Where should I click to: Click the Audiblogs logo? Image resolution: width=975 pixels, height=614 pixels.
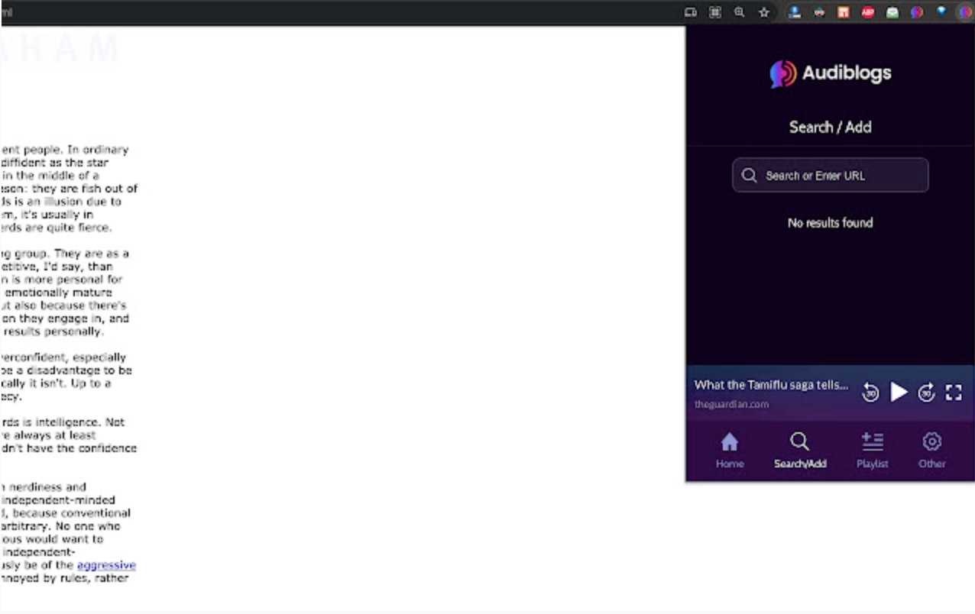(x=830, y=73)
